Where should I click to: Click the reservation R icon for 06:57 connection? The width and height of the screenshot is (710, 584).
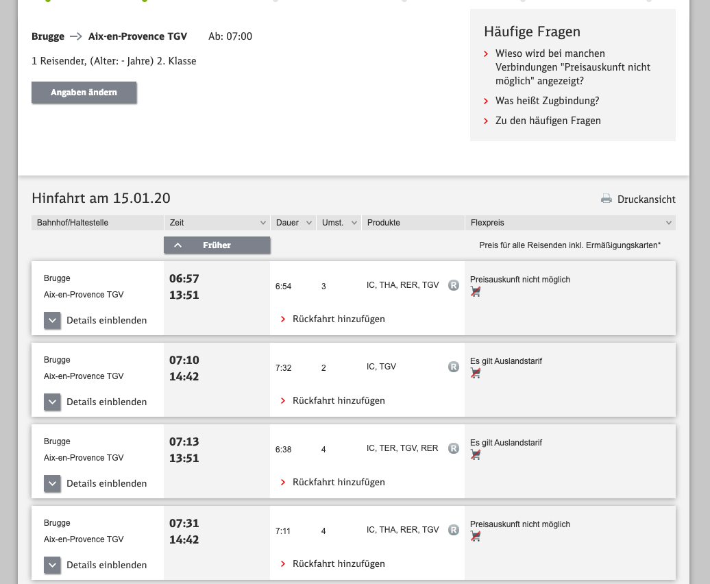click(x=453, y=285)
